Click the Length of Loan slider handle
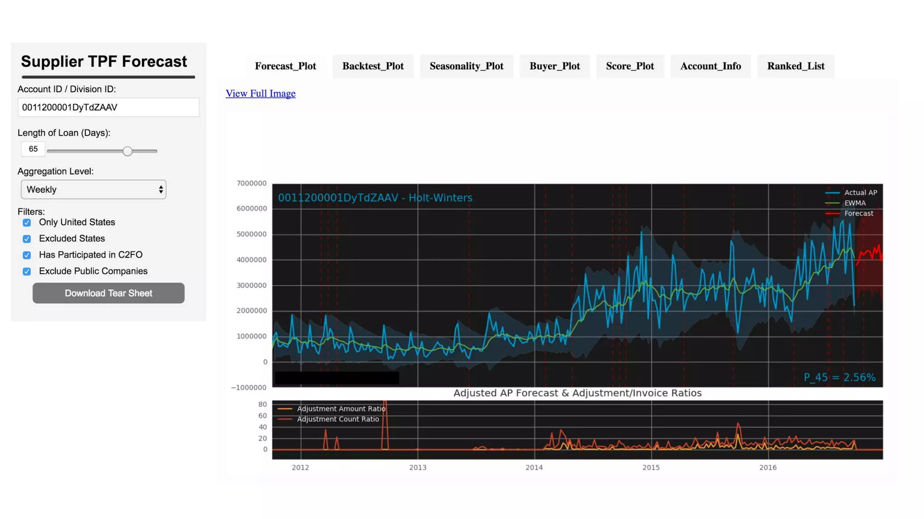 128,151
